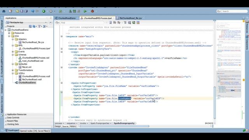Select the ChunkedReadDemo composite at tree bottom

(27, 83)
